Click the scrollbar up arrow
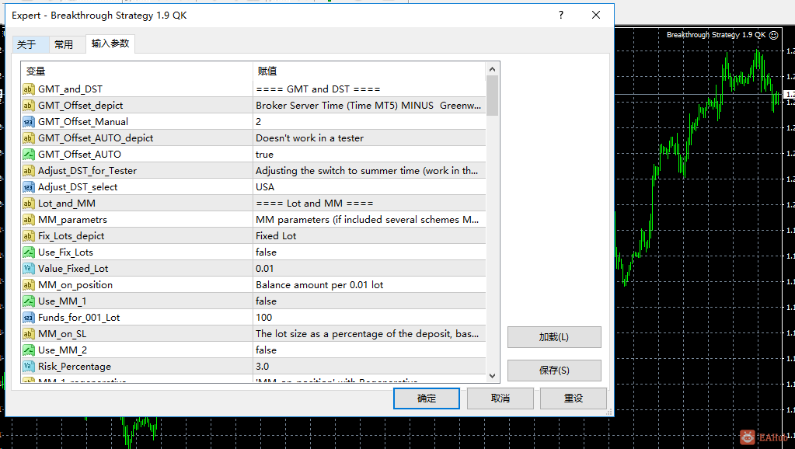 [492, 69]
